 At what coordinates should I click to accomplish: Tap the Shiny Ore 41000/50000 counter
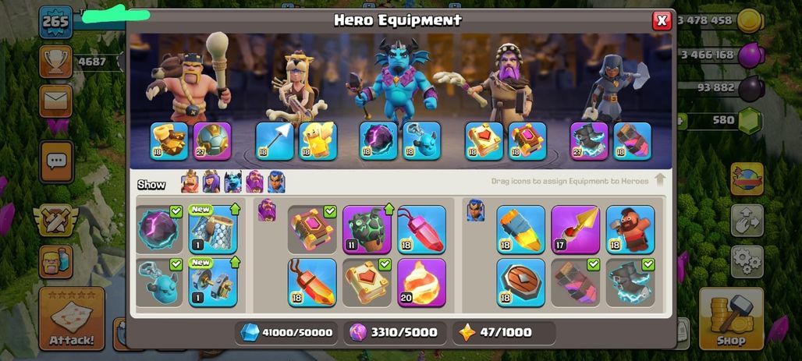tap(286, 333)
